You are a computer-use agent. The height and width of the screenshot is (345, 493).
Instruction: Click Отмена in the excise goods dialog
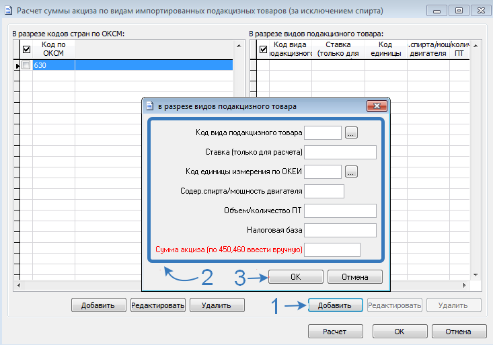(355, 277)
